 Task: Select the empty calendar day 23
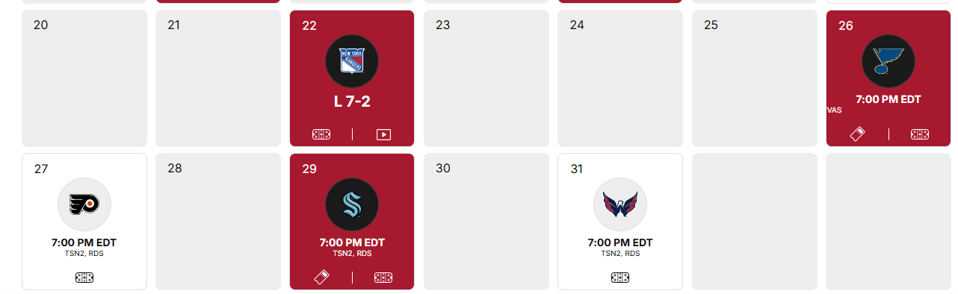[x=486, y=78]
